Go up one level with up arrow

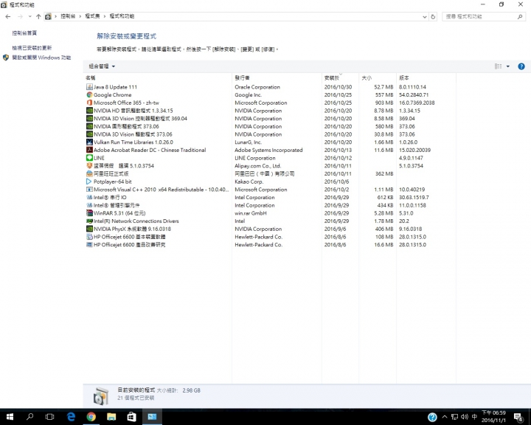(x=38, y=16)
